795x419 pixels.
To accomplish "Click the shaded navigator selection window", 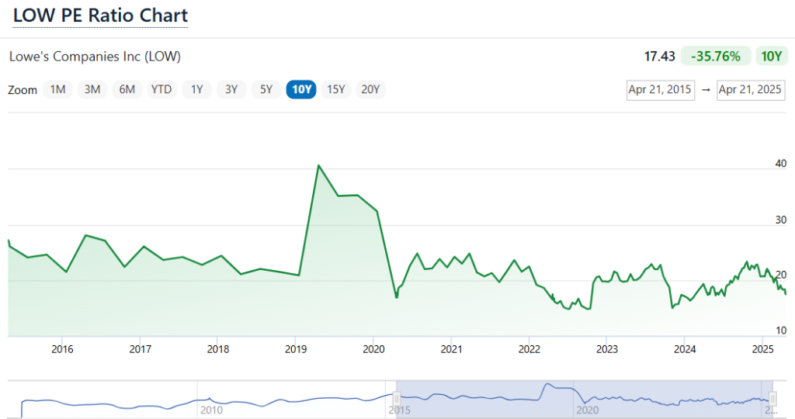I will pyautogui.click(x=585, y=400).
